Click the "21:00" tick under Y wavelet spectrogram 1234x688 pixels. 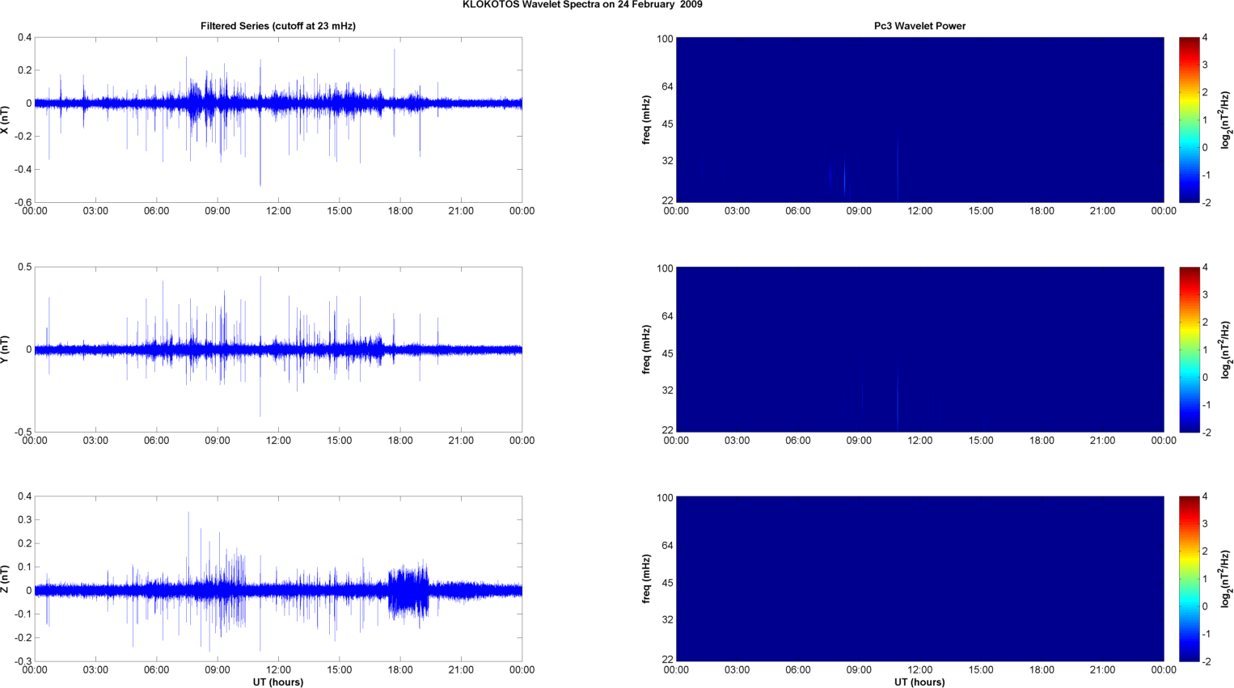tap(1102, 441)
